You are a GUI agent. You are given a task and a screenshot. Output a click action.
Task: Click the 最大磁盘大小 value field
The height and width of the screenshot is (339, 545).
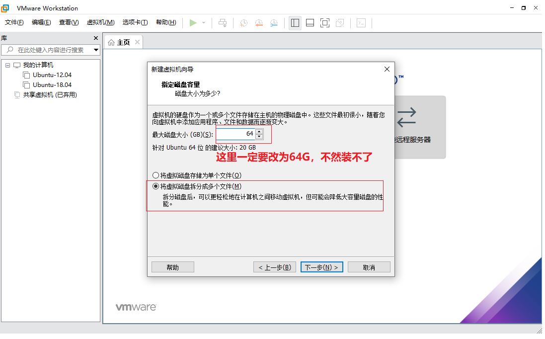click(235, 134)
